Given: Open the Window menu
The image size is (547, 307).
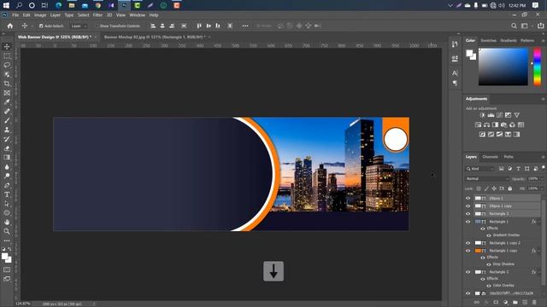Looking at the screenshot, I should click(x=137, y=15).
